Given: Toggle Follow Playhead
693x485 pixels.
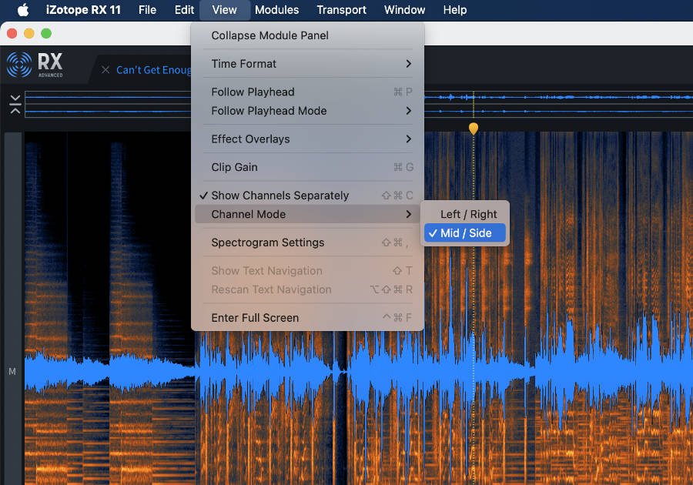Looking at the screenshot, I should click(307, 92).
